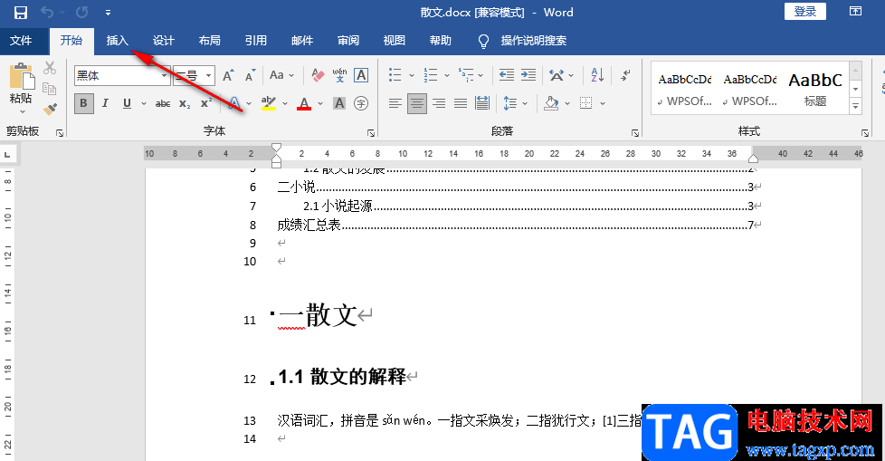Open the 黑体 font name dropdown
Screen dimensions: 885x461
tap(165, 76)
